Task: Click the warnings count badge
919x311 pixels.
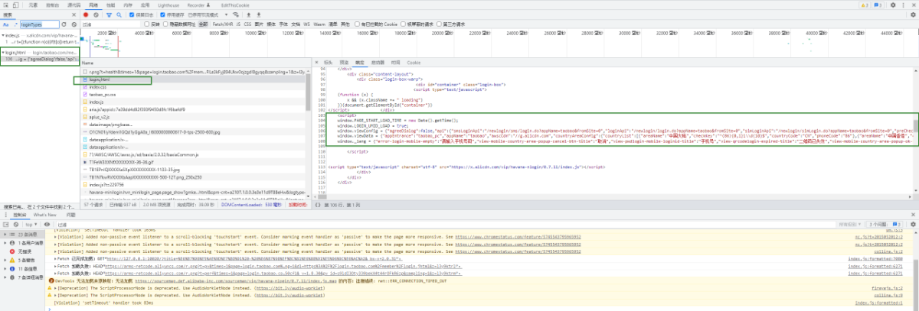Action: 865,5
